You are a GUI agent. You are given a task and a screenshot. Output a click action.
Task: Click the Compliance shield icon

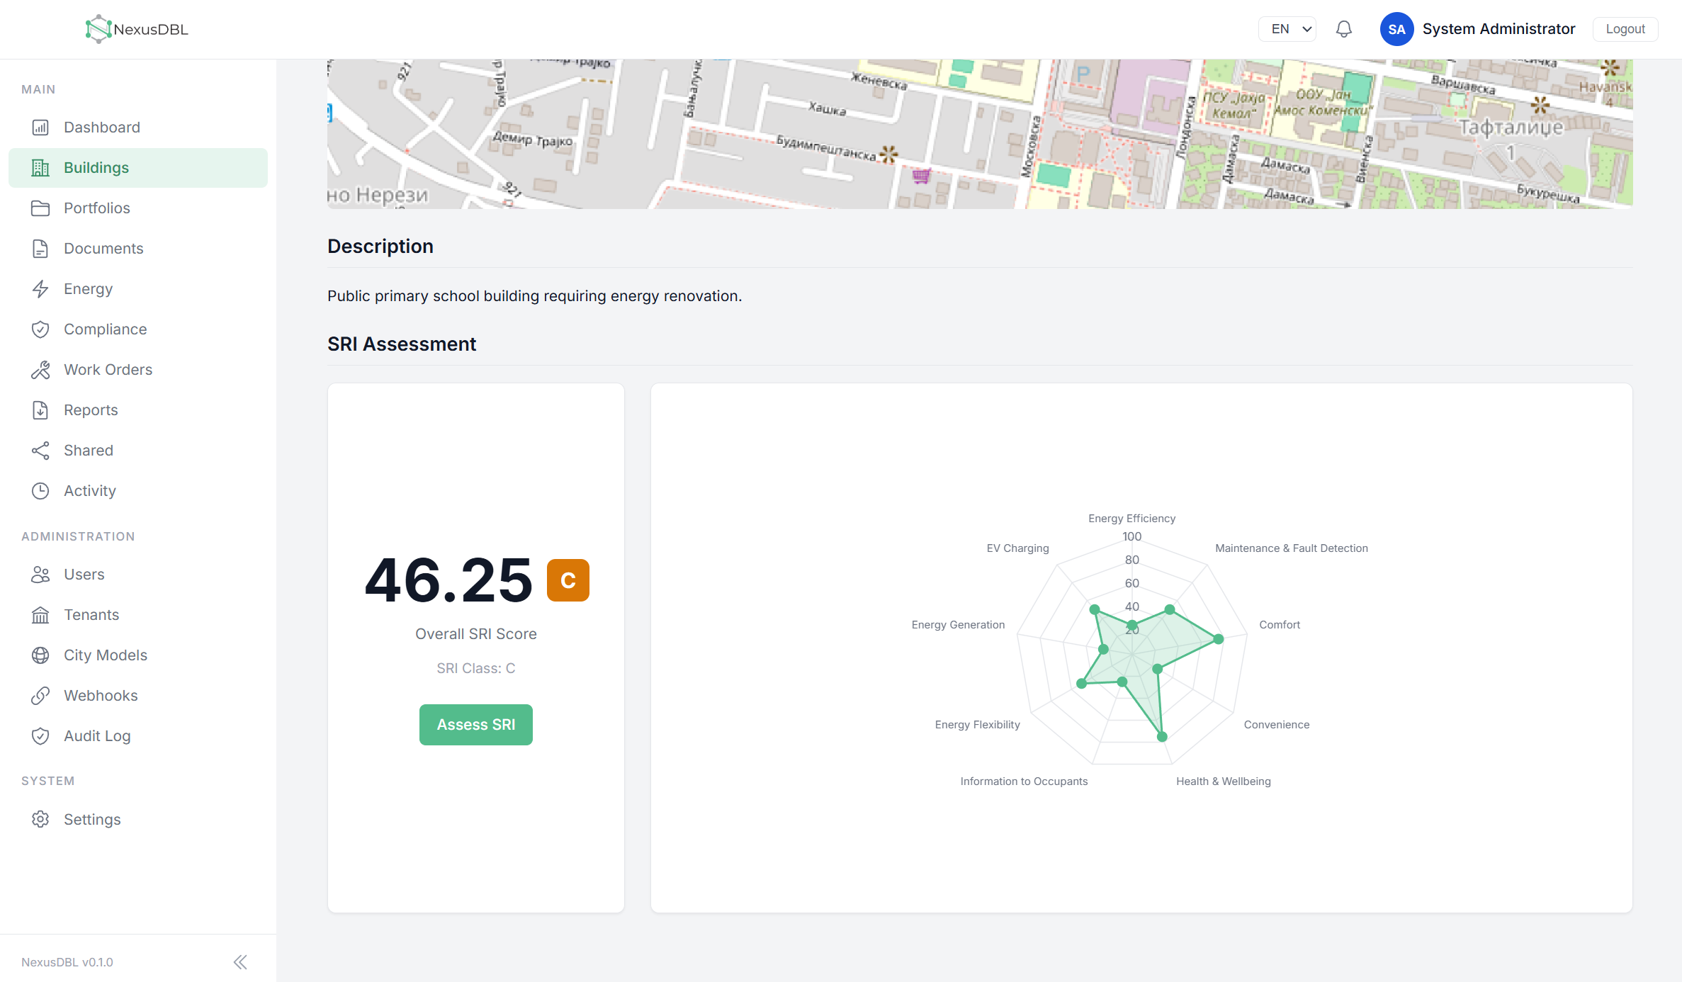[40, 329]
